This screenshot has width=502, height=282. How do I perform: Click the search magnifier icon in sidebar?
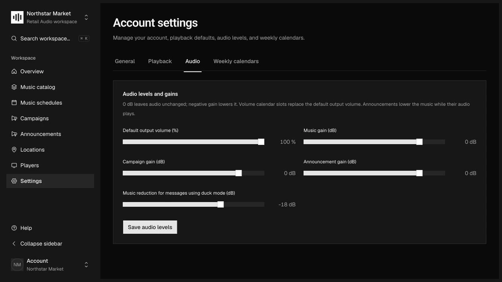coord(14,38)
